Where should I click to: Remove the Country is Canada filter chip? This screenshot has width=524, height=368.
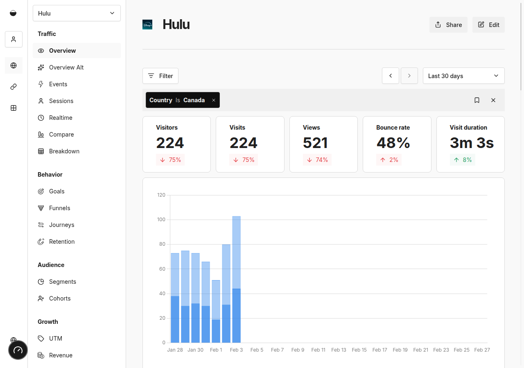(x=213, y=100)
